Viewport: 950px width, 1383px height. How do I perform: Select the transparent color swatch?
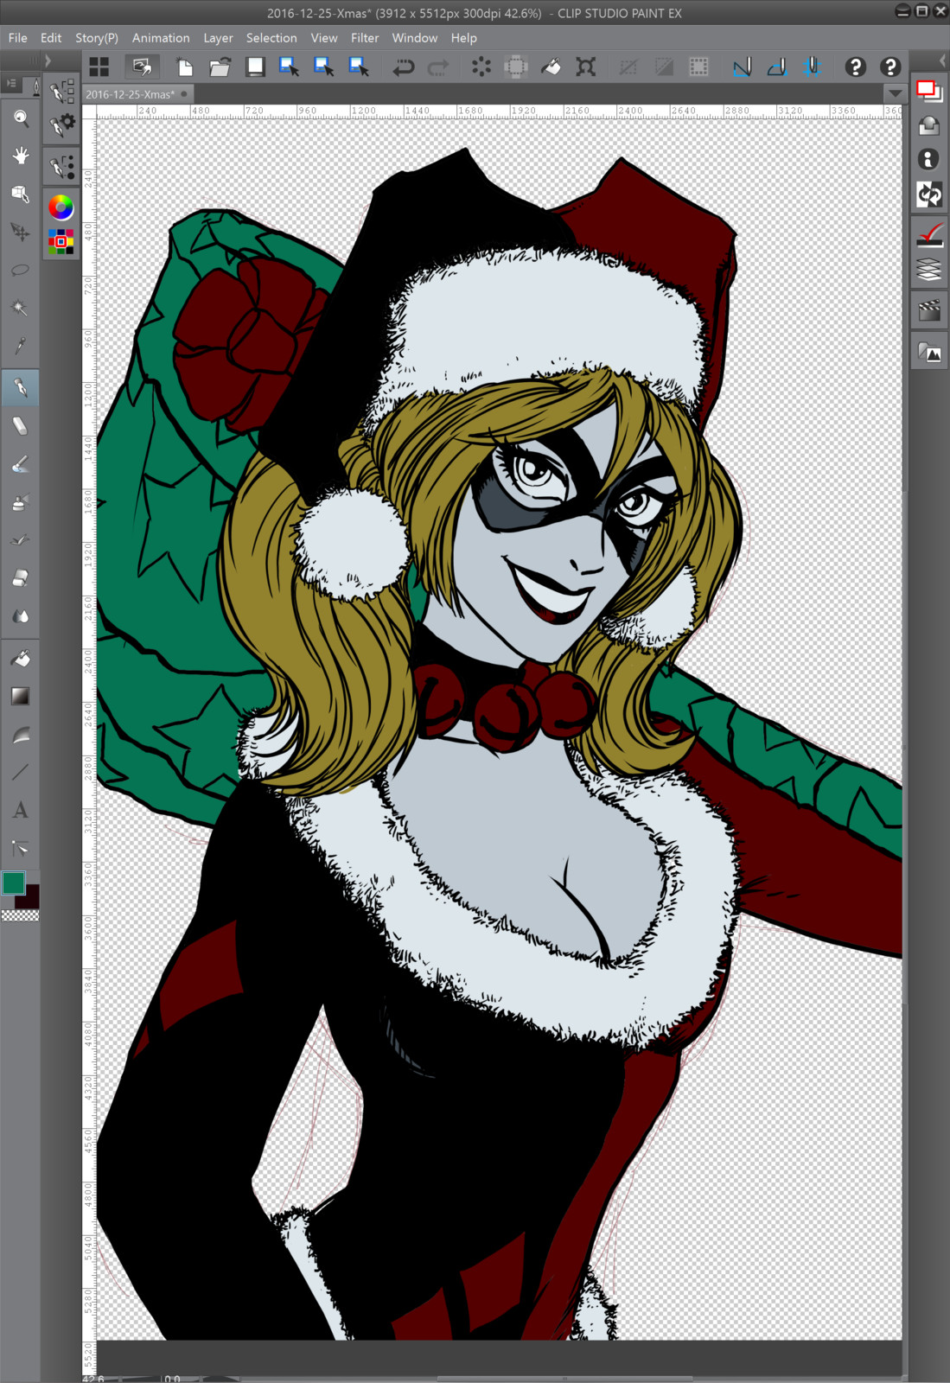click(x=20, y=915)
